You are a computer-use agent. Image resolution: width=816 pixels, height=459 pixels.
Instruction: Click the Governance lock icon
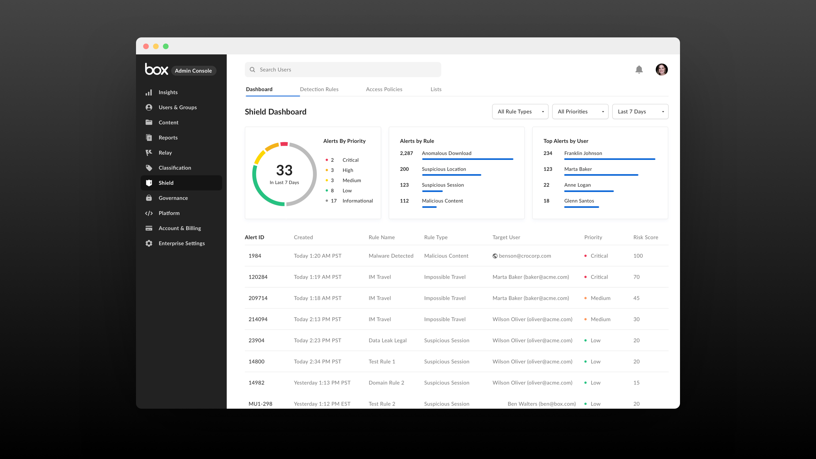[x=149, y=198]
